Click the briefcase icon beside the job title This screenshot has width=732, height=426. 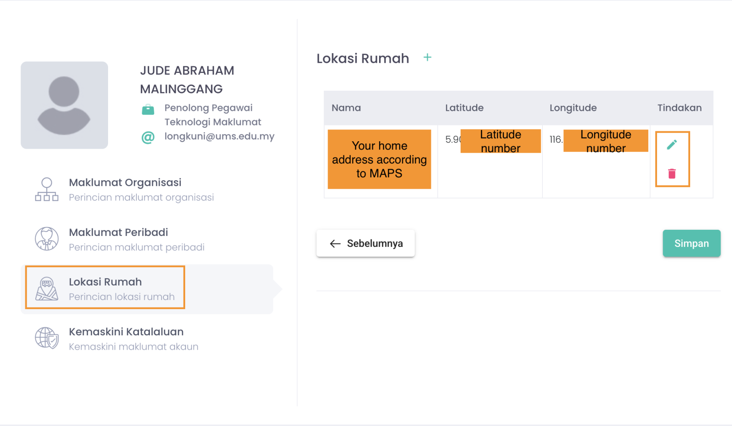pyautogui.click(x=148, y=110)
